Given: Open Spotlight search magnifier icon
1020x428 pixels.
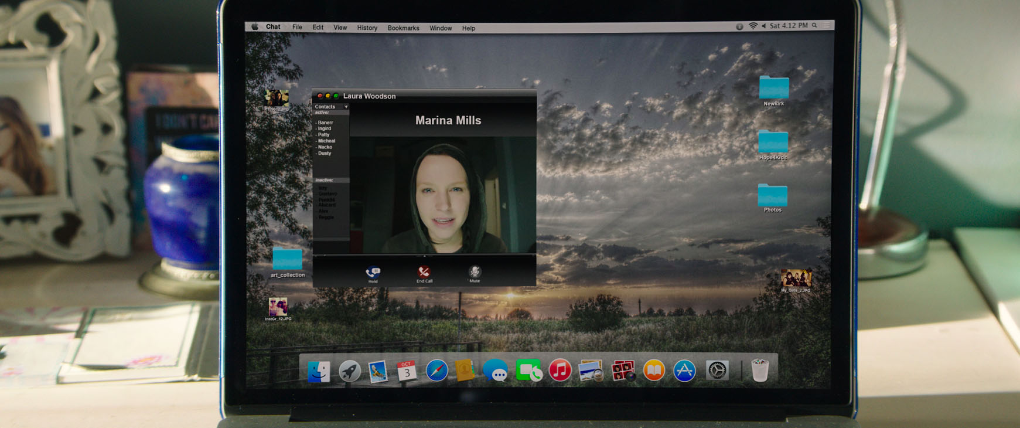Looking at the screenshot, I should click(814, 26).
